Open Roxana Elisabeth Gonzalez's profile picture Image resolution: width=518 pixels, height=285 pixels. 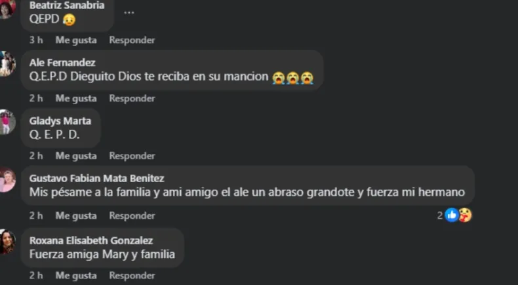[x=7, y=241]
